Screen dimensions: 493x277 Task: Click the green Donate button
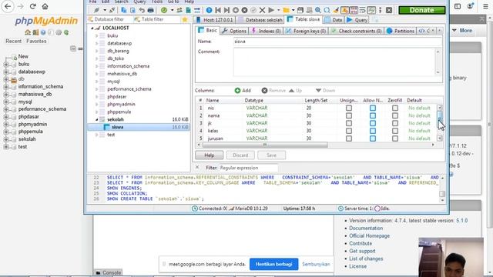[x=422, y=10]
